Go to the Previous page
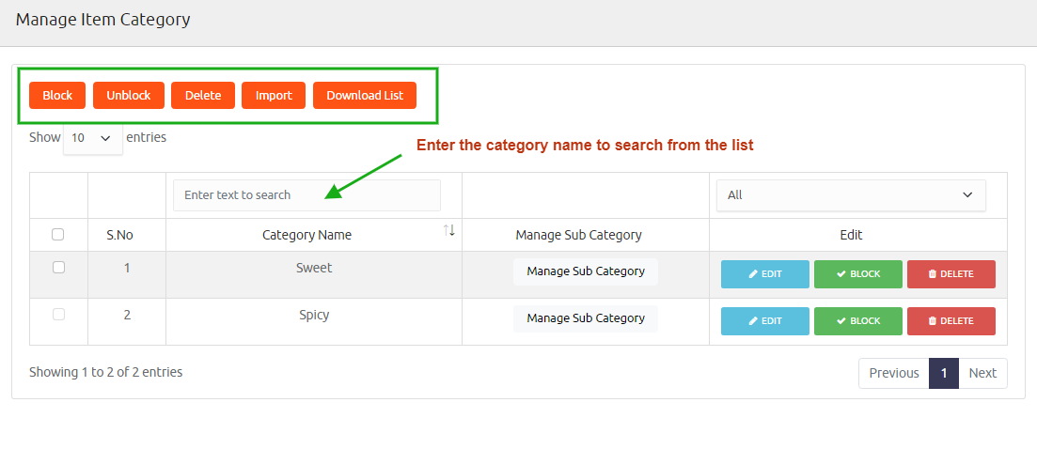 pyautogui.click(x=893, y=373)
